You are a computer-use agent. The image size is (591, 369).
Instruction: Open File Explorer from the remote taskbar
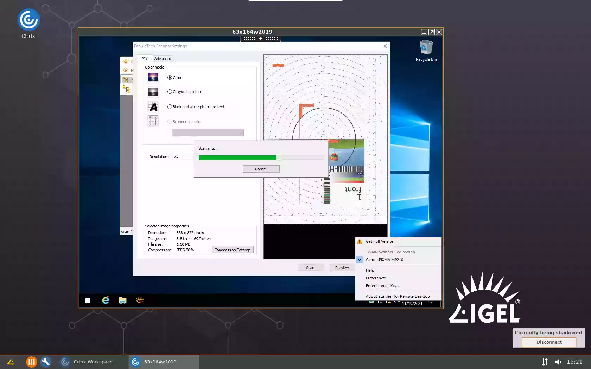click(122, 300)
